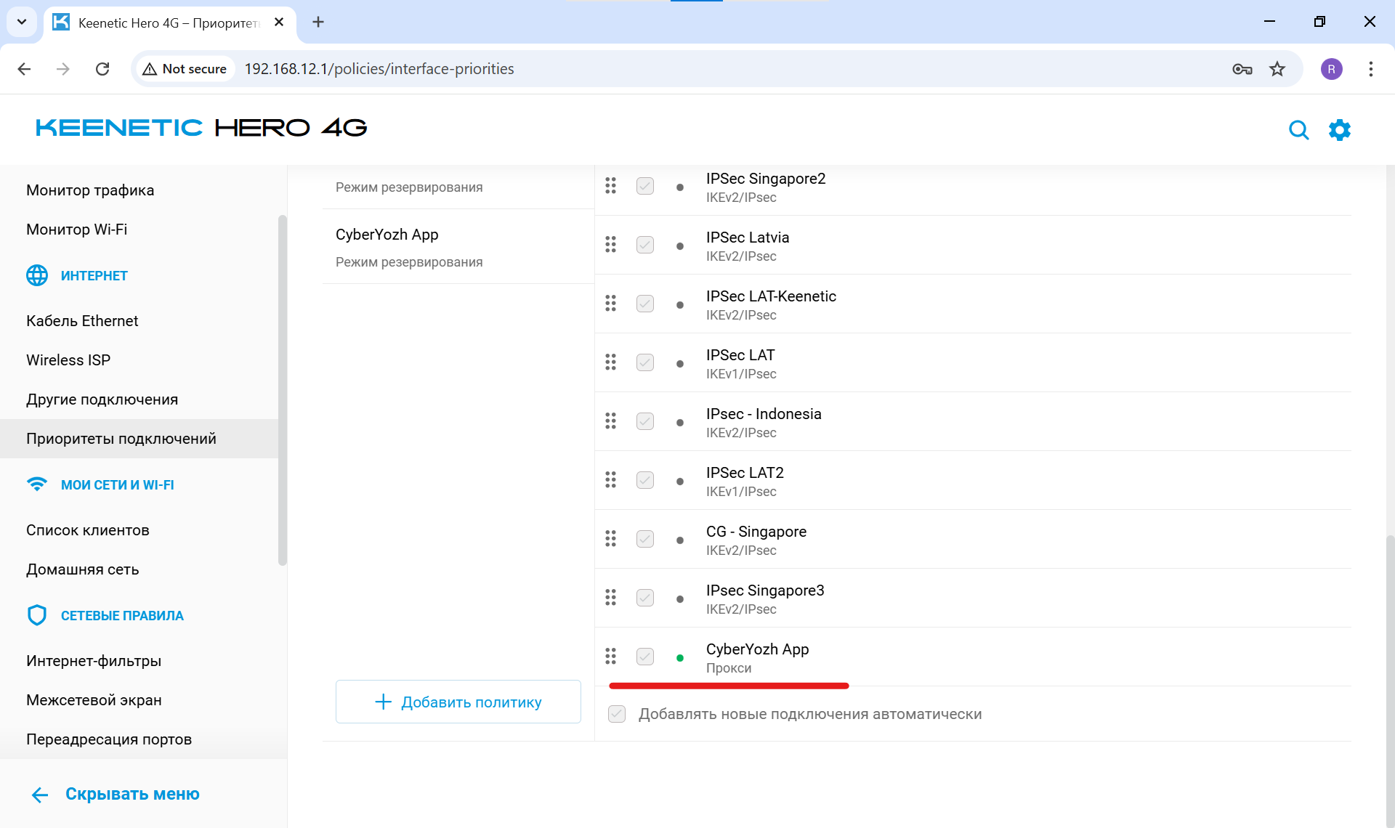Open the tab search dropdown arrow

(x=22, y=22)
